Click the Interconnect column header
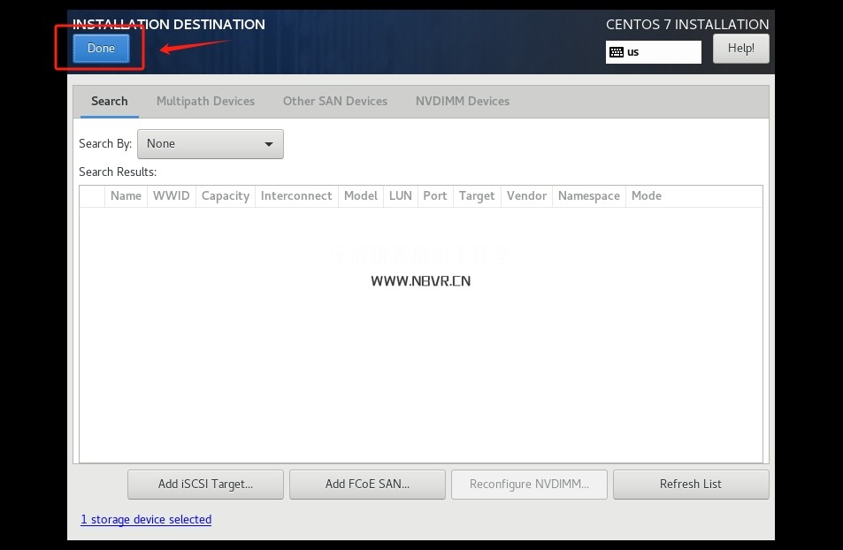This screenshot has width=843, height=550. (296, 196)
